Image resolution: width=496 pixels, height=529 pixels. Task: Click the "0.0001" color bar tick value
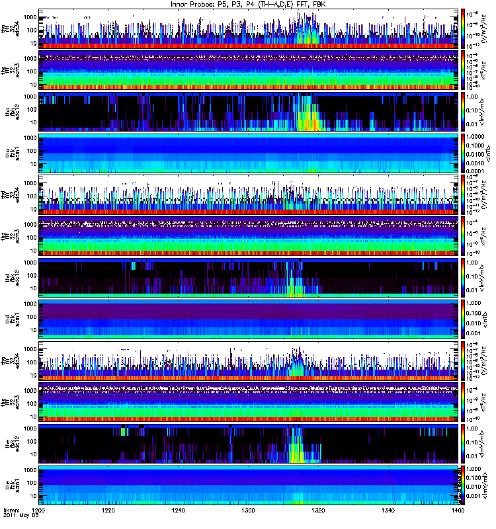coord(475,171)
